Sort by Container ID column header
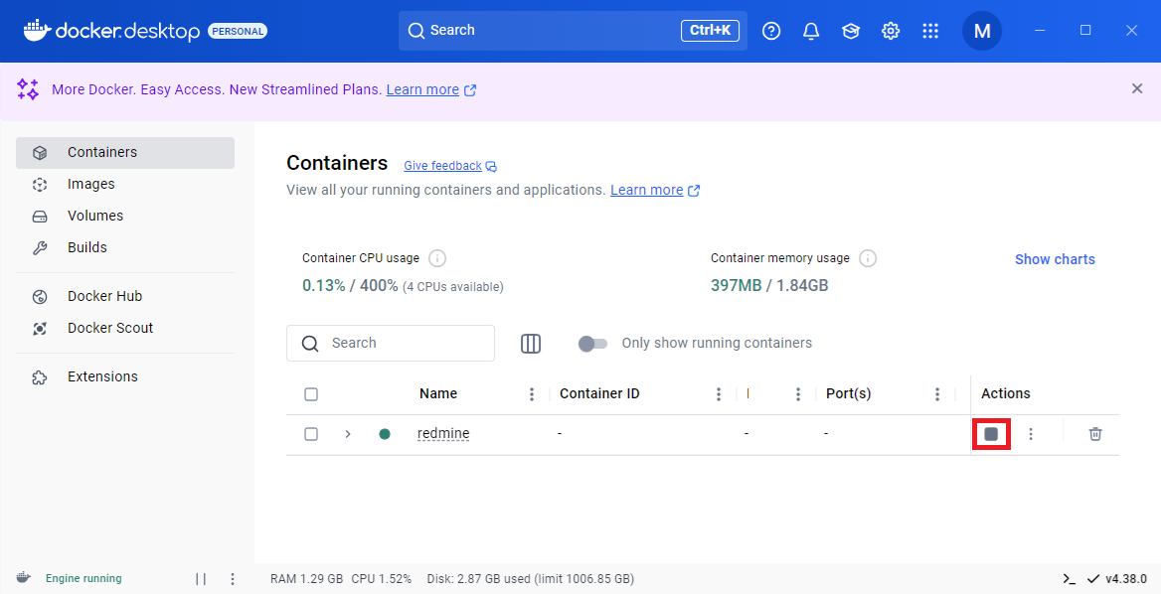 [x=599, y=394]
